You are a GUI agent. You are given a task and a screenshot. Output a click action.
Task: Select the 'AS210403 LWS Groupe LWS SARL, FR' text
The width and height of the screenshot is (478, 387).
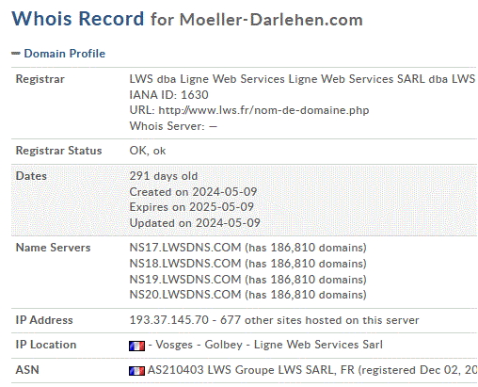click(251, 370)
